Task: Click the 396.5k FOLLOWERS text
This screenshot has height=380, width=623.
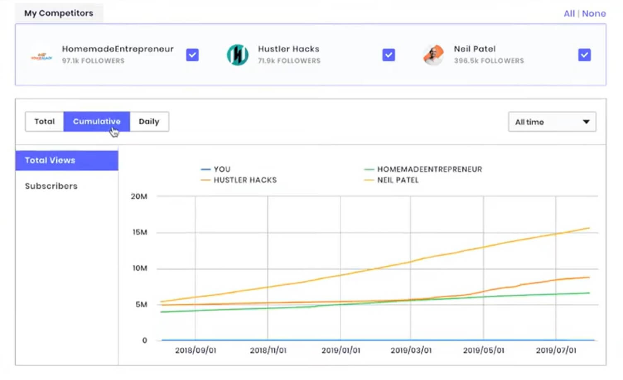Action: coord(489,60)
